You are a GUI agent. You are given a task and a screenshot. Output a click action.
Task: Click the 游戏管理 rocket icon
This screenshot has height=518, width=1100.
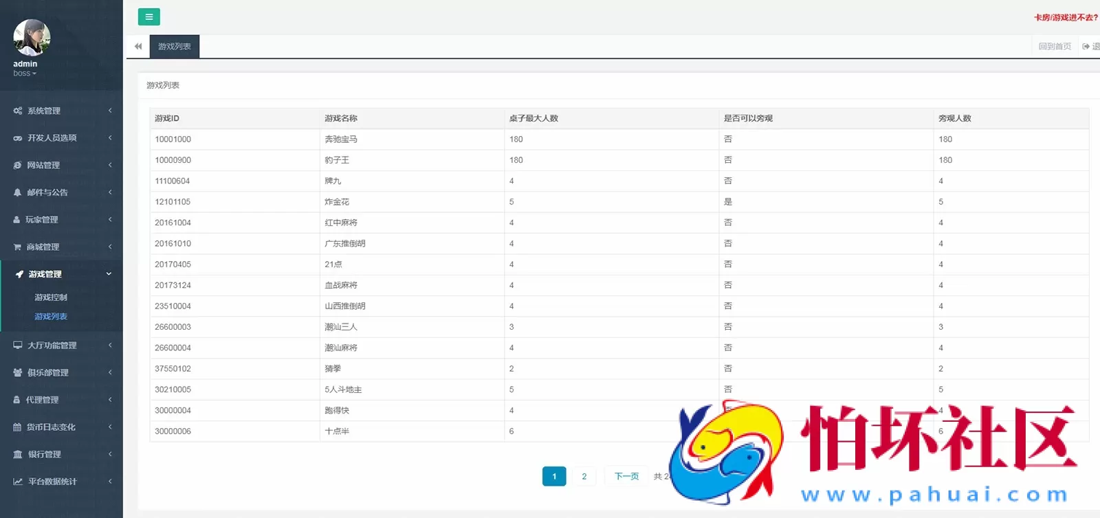tap(19, 274)
